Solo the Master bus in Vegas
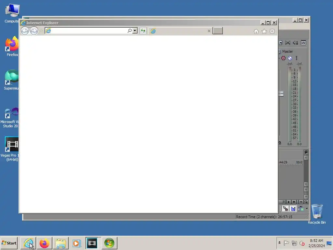This screenshot has width=333, height=250. click(x=297, y=58)
